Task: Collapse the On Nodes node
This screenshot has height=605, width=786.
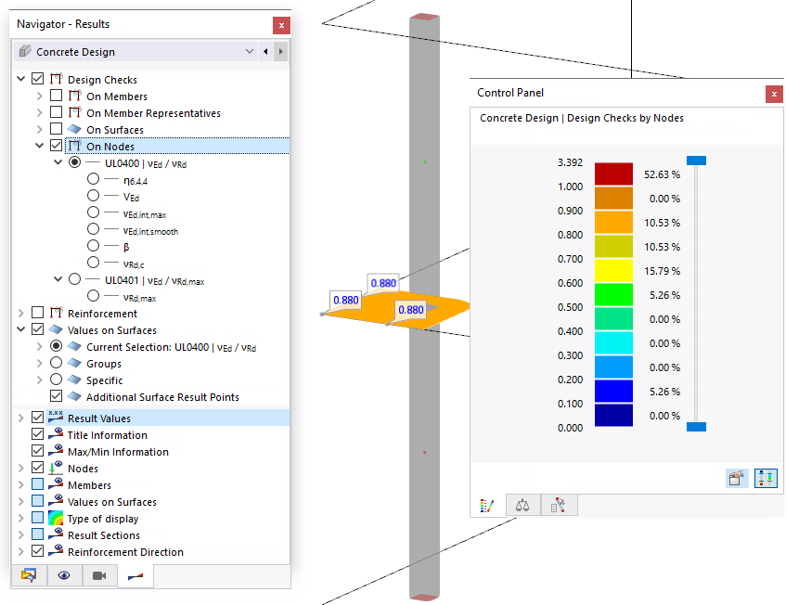Action: (x=40, y=146)
